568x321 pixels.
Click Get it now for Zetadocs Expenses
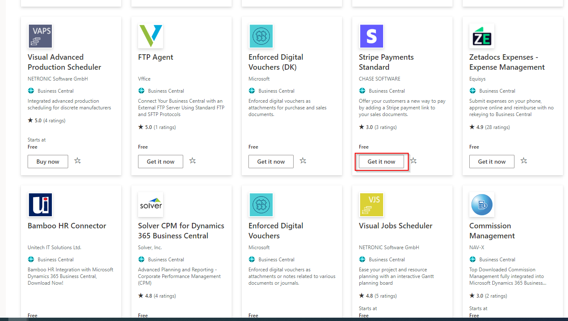(492, 162)
